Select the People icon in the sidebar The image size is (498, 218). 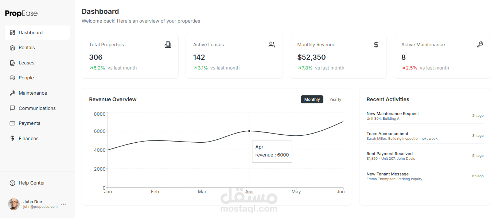12,78
